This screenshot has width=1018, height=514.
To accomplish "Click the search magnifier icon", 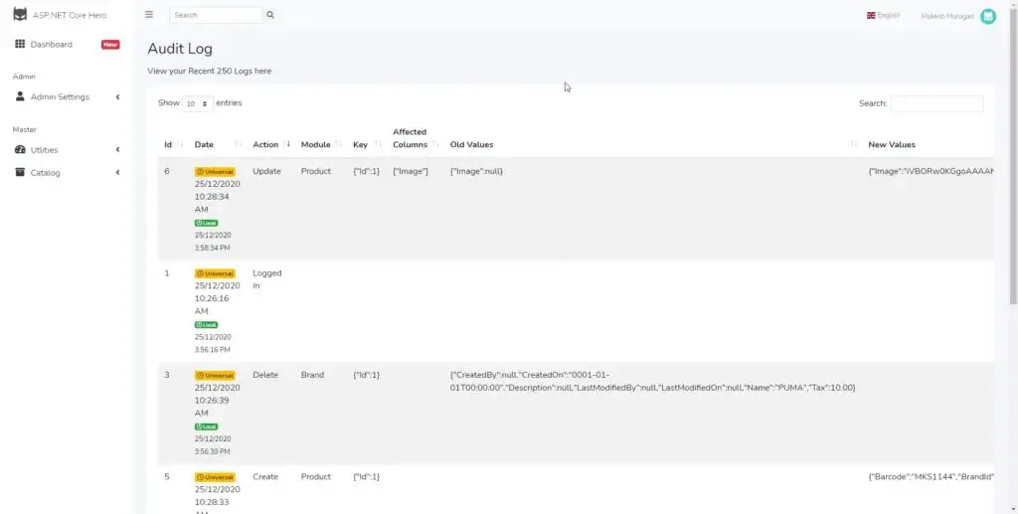I will pyautogui.click(x=270, y=15).
